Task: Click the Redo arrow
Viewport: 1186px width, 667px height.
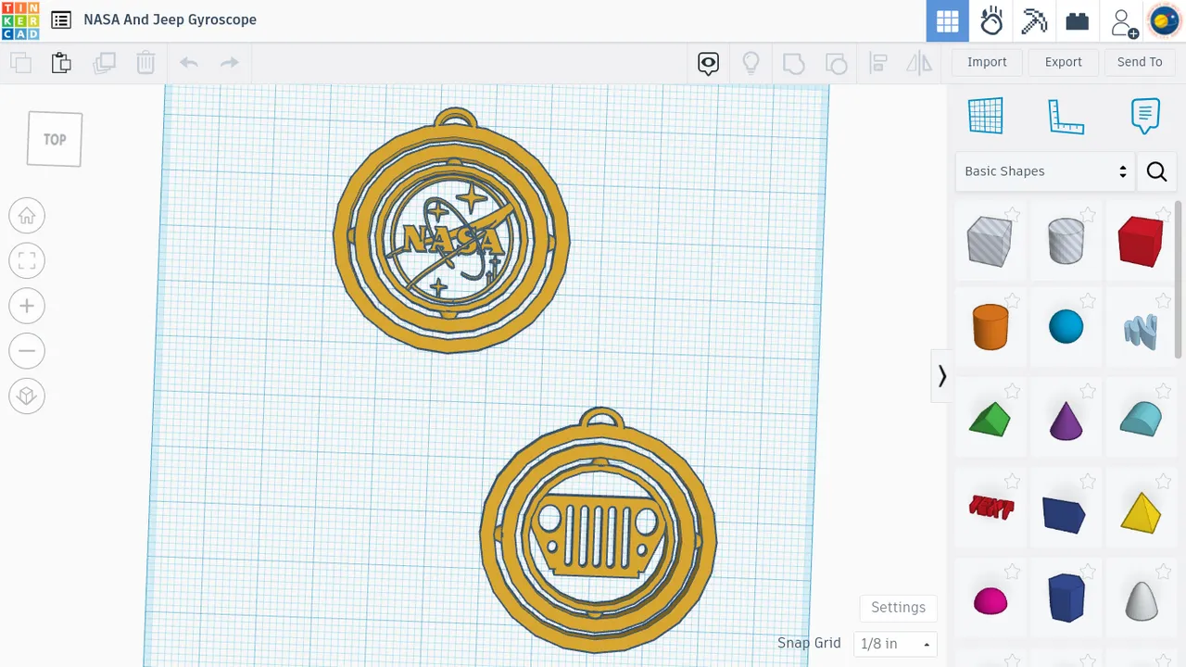Action: (229, 63)
